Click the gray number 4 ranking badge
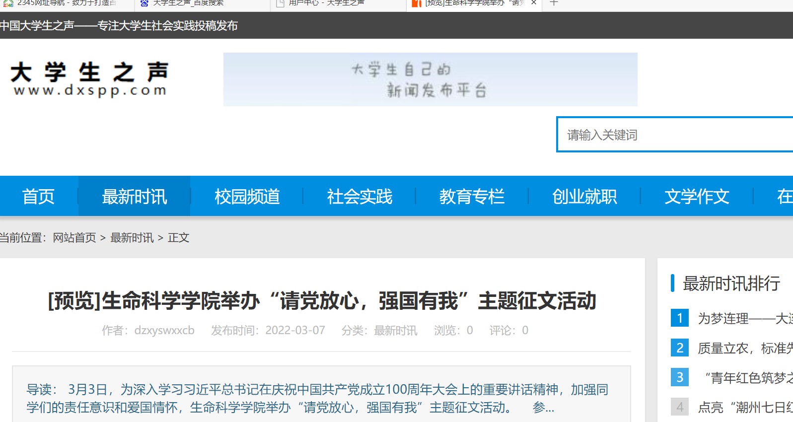 [679, 407]
